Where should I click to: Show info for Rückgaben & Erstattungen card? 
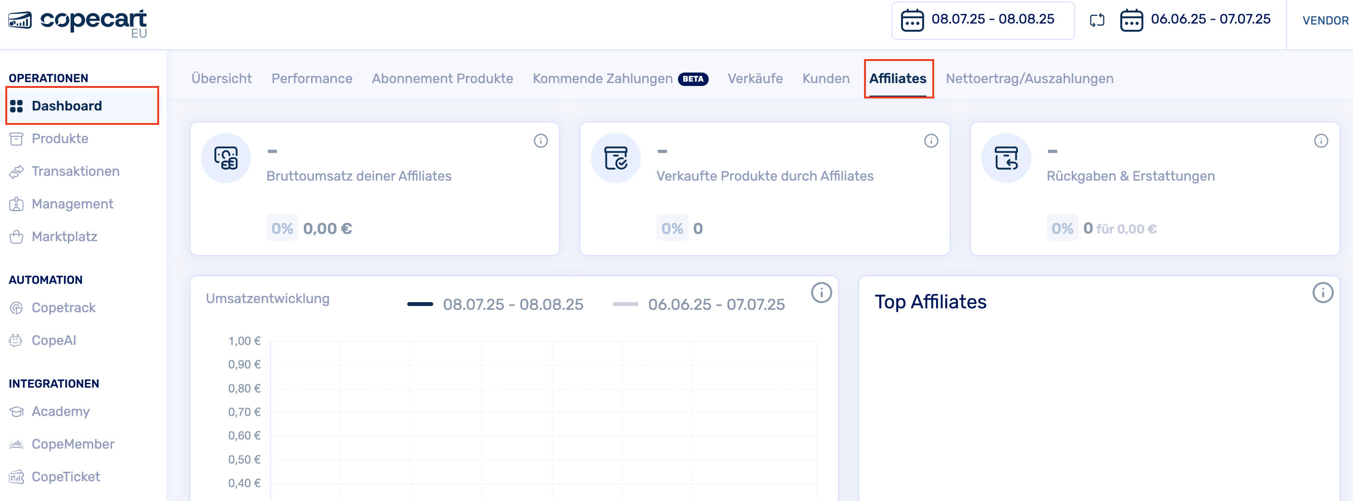pos(1320,141)
